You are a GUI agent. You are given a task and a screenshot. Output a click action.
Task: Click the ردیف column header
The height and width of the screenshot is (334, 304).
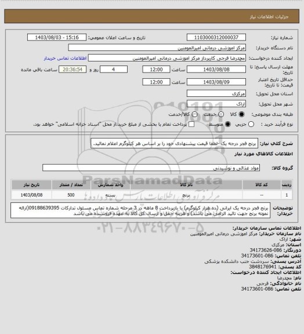(x=287, y=185)
